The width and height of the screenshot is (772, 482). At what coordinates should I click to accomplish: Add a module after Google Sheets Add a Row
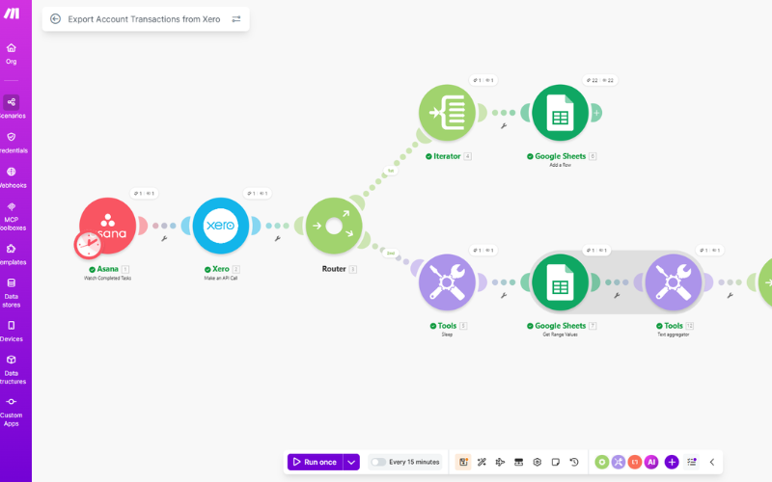tap(596, 113)
